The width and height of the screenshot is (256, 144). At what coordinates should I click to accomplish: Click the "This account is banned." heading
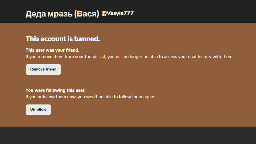click(x=63, y=39)
